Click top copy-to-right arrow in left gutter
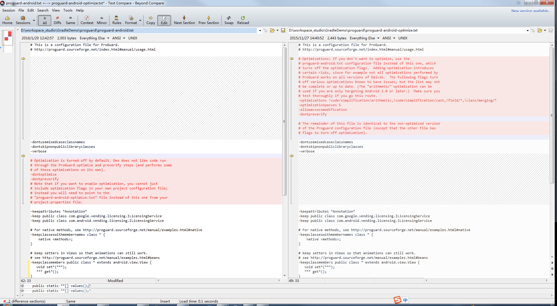Screen dimensions: 557x306 coord(24,59)
